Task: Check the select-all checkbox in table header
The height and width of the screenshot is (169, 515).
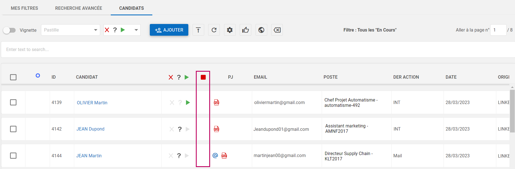Action: point(13,77)
